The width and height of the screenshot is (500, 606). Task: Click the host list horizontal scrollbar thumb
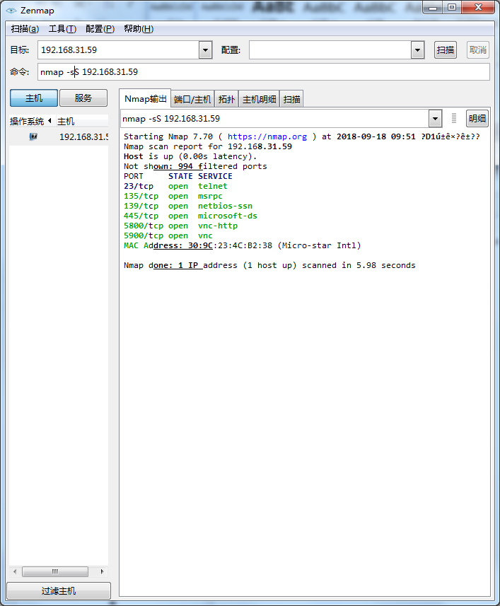(55, 571)
